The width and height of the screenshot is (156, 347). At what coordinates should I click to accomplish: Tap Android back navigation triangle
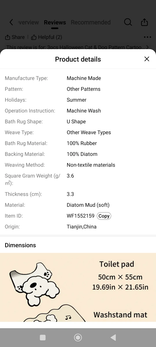113,337
